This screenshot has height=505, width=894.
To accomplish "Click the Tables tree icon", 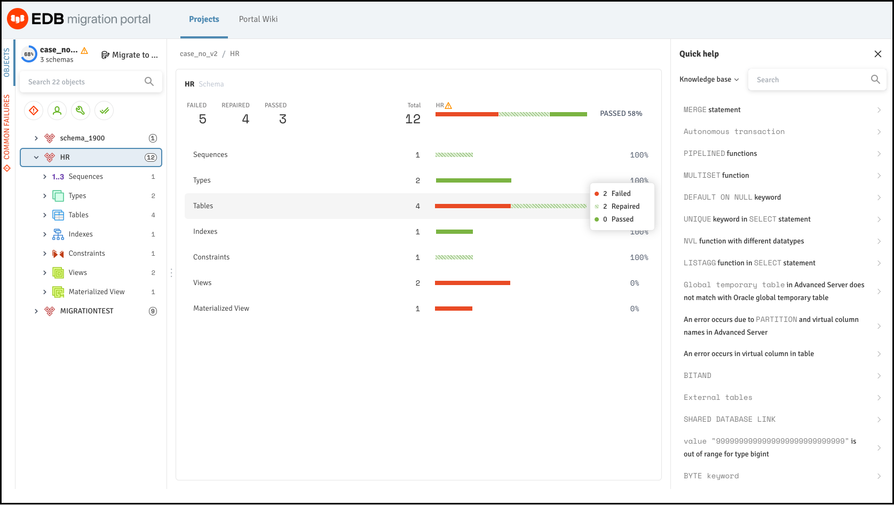I will click(x=58, y=215).
